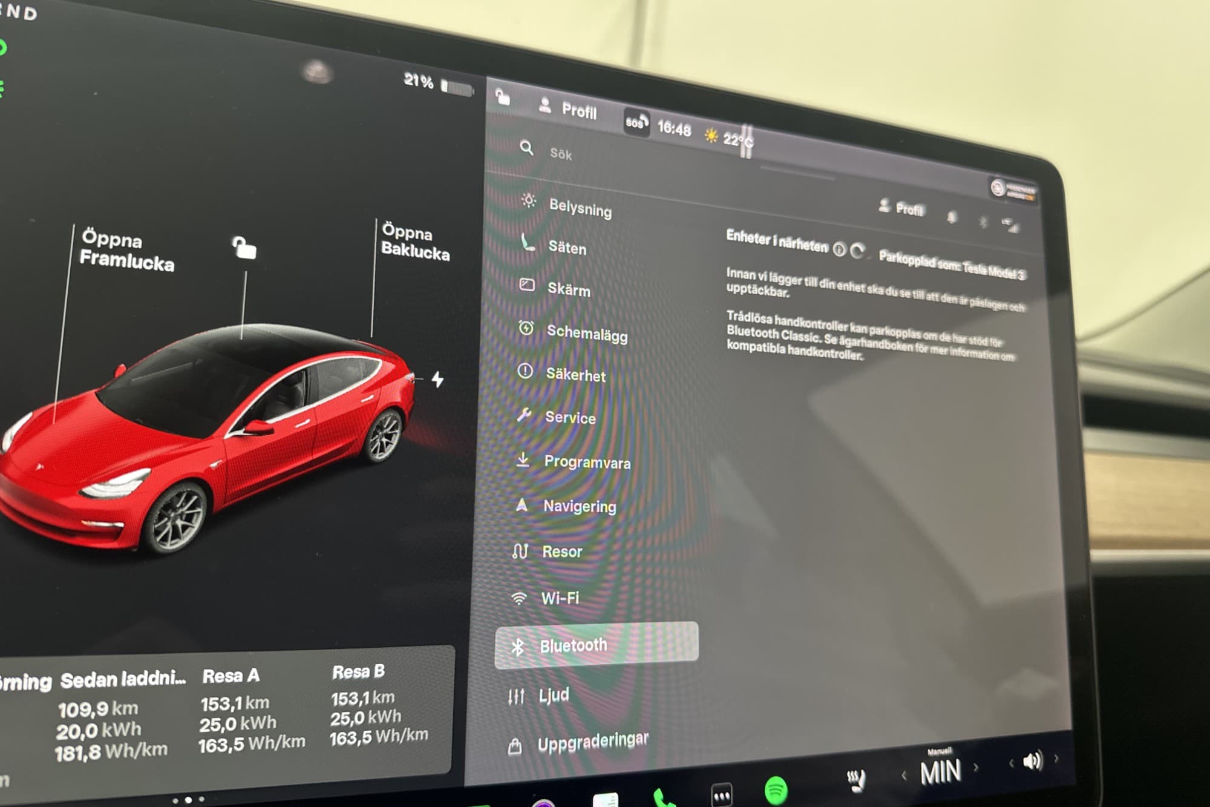1210x807 pixels.
Task: Tap the Service wrench icon
Action: click(524, 414)
